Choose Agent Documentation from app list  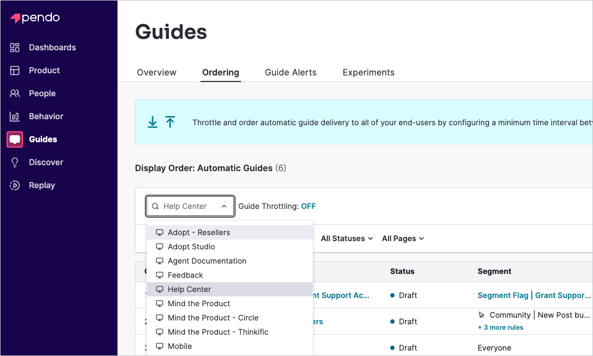[x=230, y=261]
